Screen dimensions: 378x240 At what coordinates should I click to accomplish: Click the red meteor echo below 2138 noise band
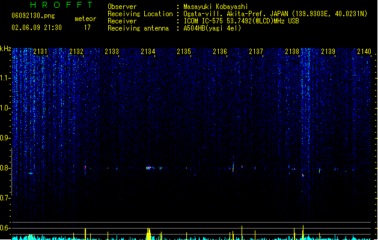(303, 175)
